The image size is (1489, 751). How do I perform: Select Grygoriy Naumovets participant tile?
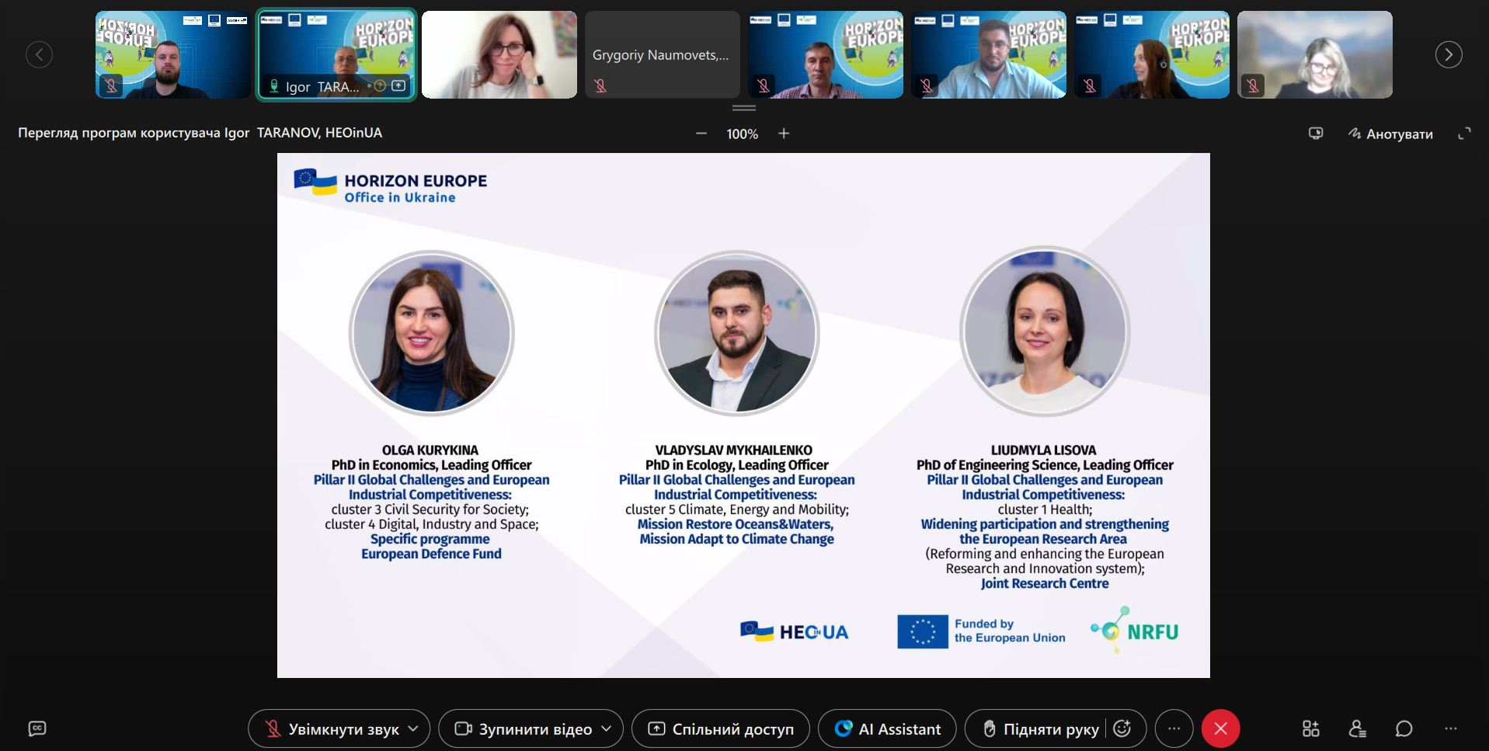pyautogui.click(x=663, y=54)
